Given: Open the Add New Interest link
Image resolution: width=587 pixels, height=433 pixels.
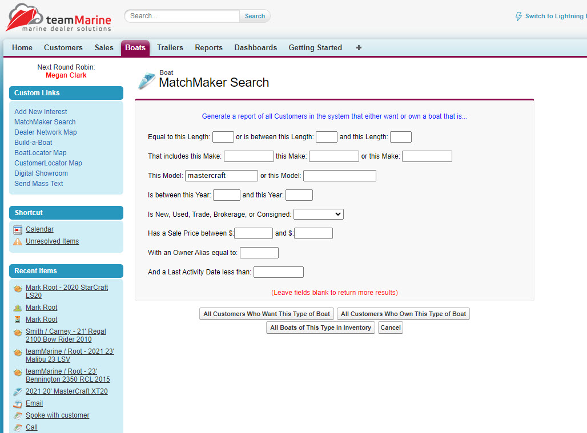Looking at the screenshot, I should tap(41, 111).
